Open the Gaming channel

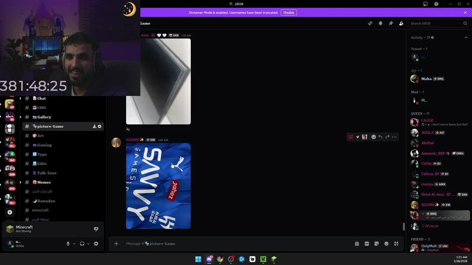63,145
